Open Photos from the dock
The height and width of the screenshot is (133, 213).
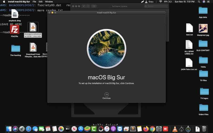coord(61,129)
